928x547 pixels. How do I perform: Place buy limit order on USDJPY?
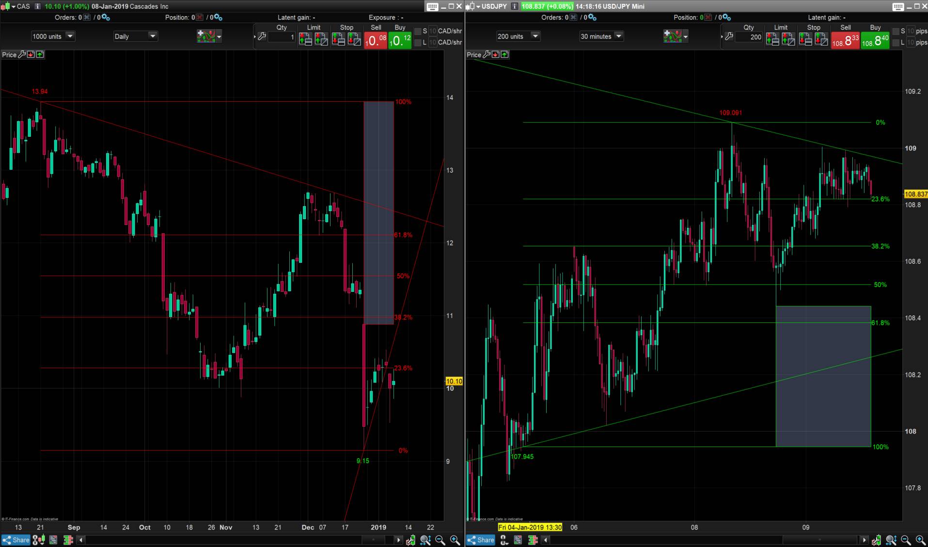point(772,39)
